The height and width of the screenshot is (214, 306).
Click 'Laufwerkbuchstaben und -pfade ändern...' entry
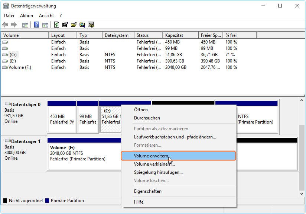[175, 137]
